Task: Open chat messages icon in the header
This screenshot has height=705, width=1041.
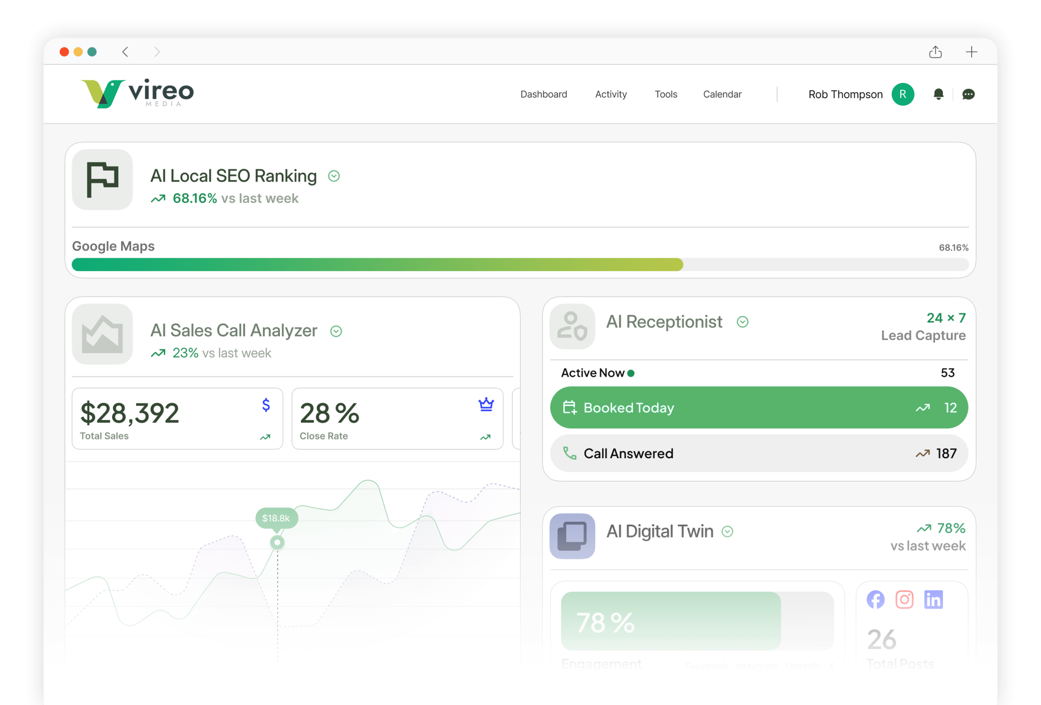Action: (x=969, y=94)
